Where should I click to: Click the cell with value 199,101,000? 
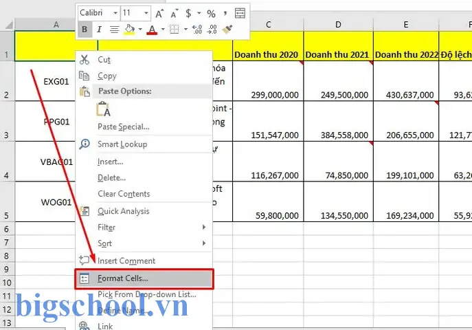(406, 162)
